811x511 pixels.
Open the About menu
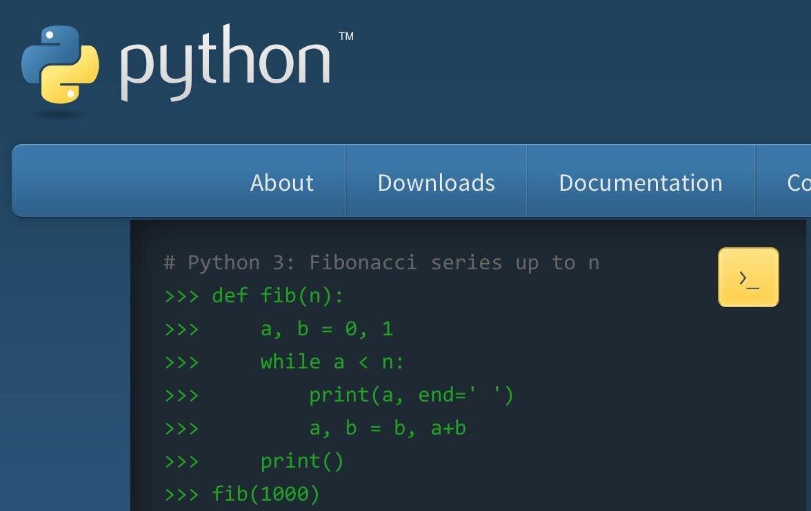[281, 182]
